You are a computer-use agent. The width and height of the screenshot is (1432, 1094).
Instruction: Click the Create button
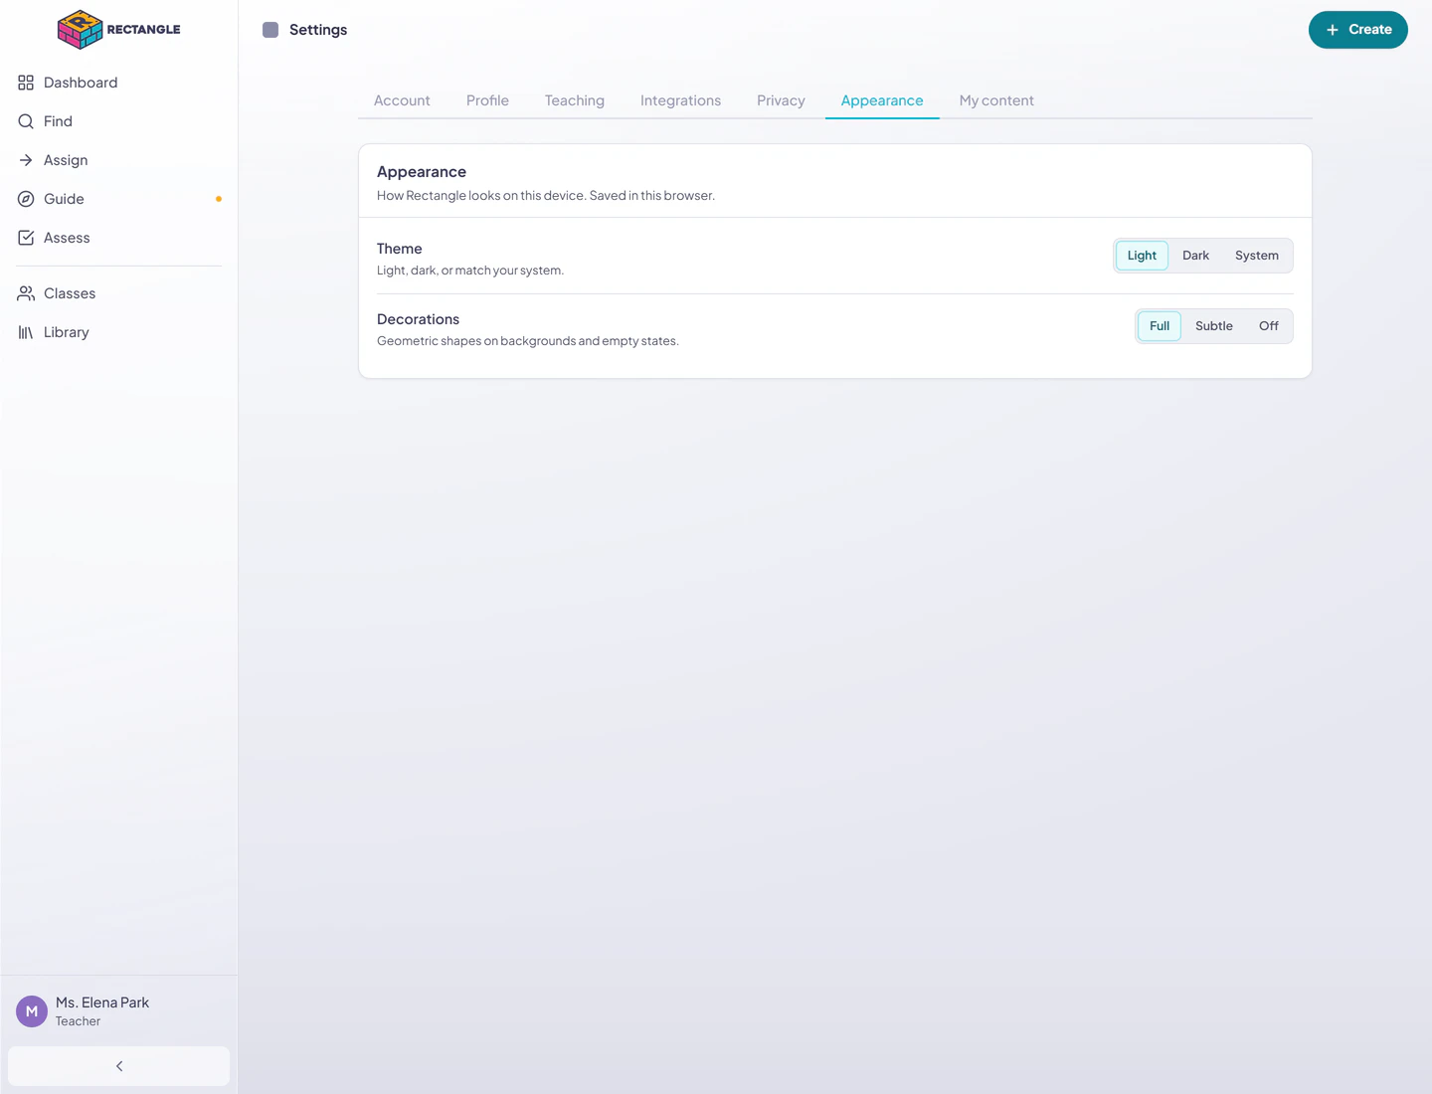coord(1358,30)
